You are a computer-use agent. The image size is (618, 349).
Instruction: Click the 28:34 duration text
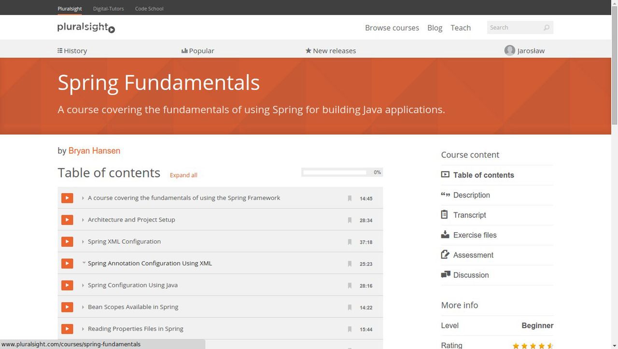pos(366,220)
